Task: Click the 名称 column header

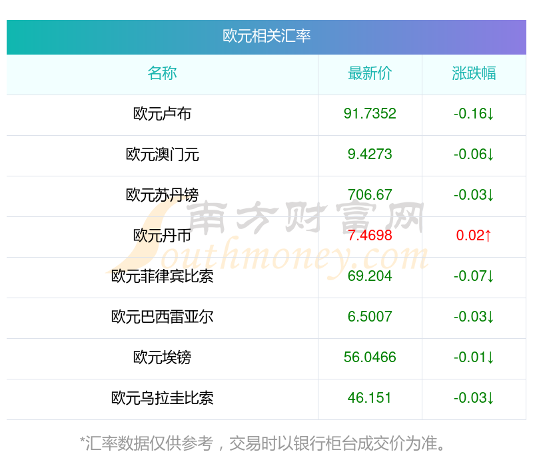Action: [162, 73]
